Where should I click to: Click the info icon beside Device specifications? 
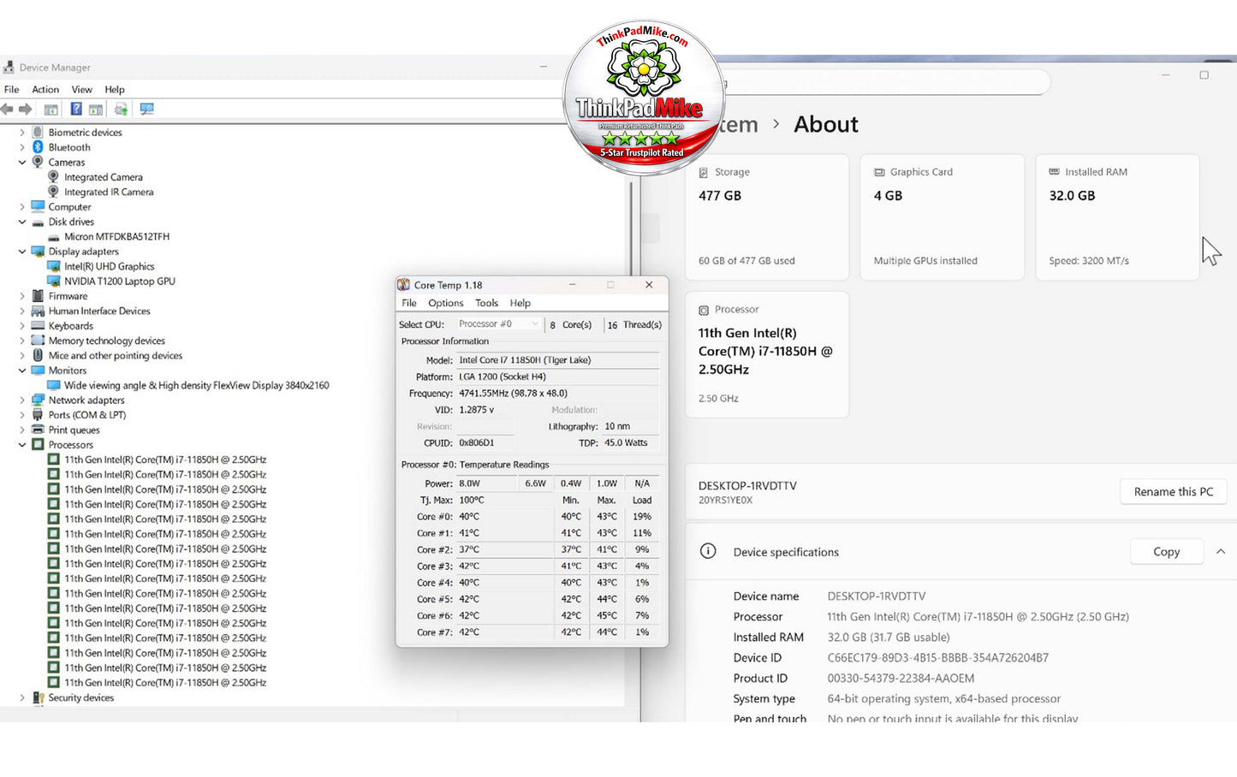point(708,551)
